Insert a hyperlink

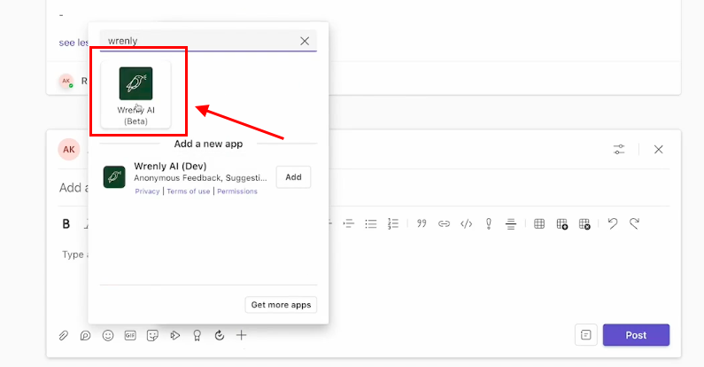pyautogui.click(x=444, y=223)
